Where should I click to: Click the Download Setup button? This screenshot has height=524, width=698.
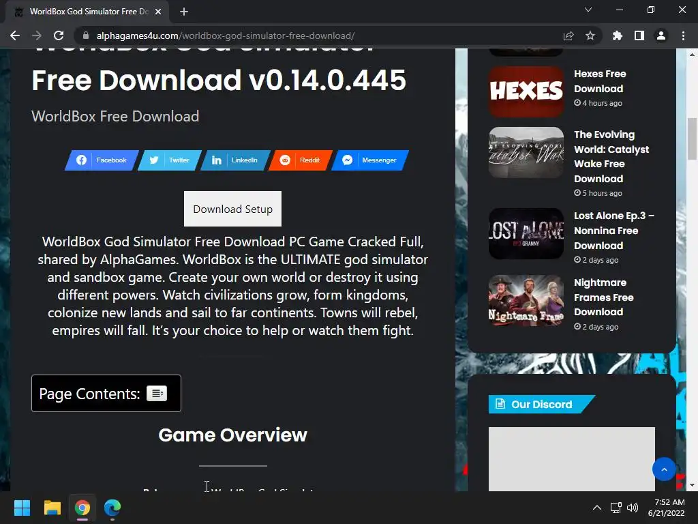pos(233,209)
